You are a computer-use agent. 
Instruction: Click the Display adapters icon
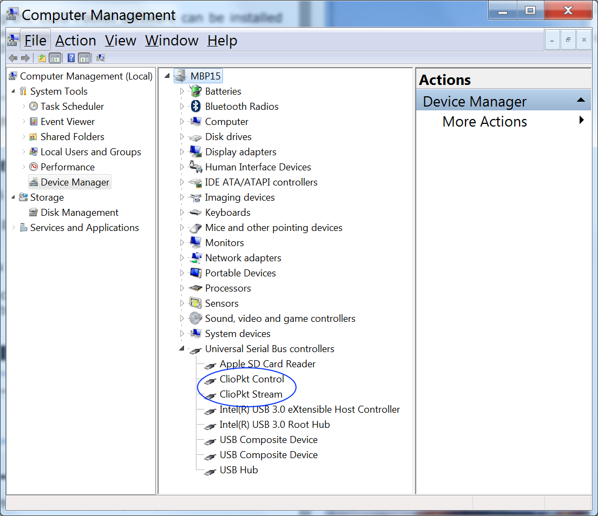(196, 151)
